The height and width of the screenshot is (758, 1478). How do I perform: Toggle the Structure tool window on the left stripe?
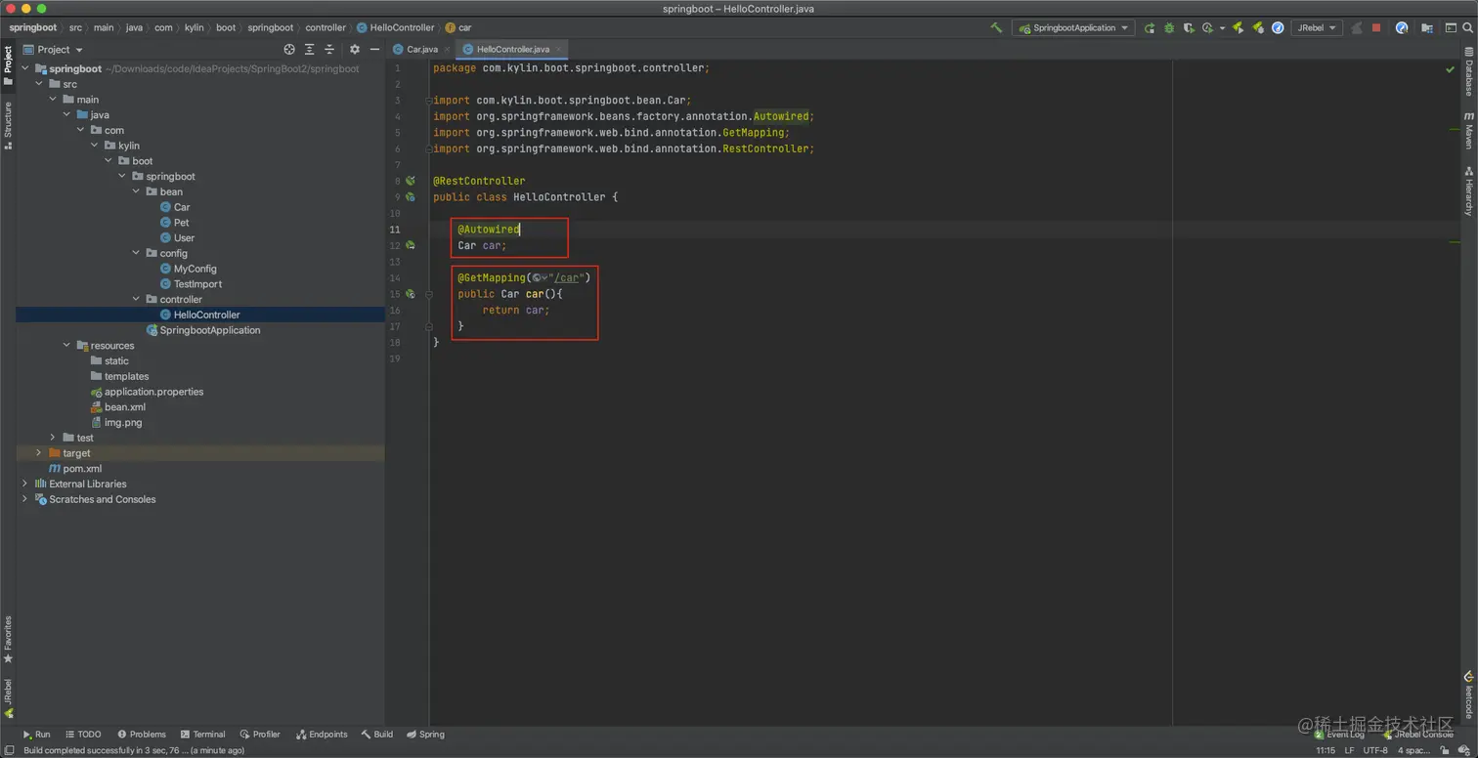point(8,126)
